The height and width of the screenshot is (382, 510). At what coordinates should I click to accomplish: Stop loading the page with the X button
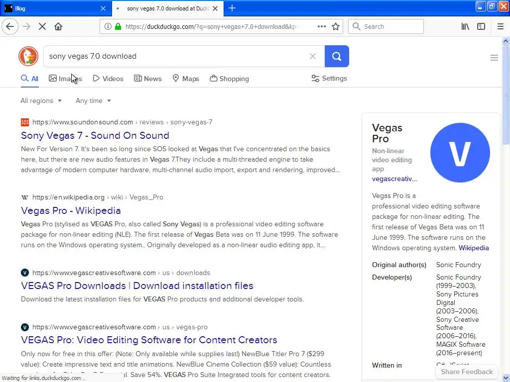42,27
